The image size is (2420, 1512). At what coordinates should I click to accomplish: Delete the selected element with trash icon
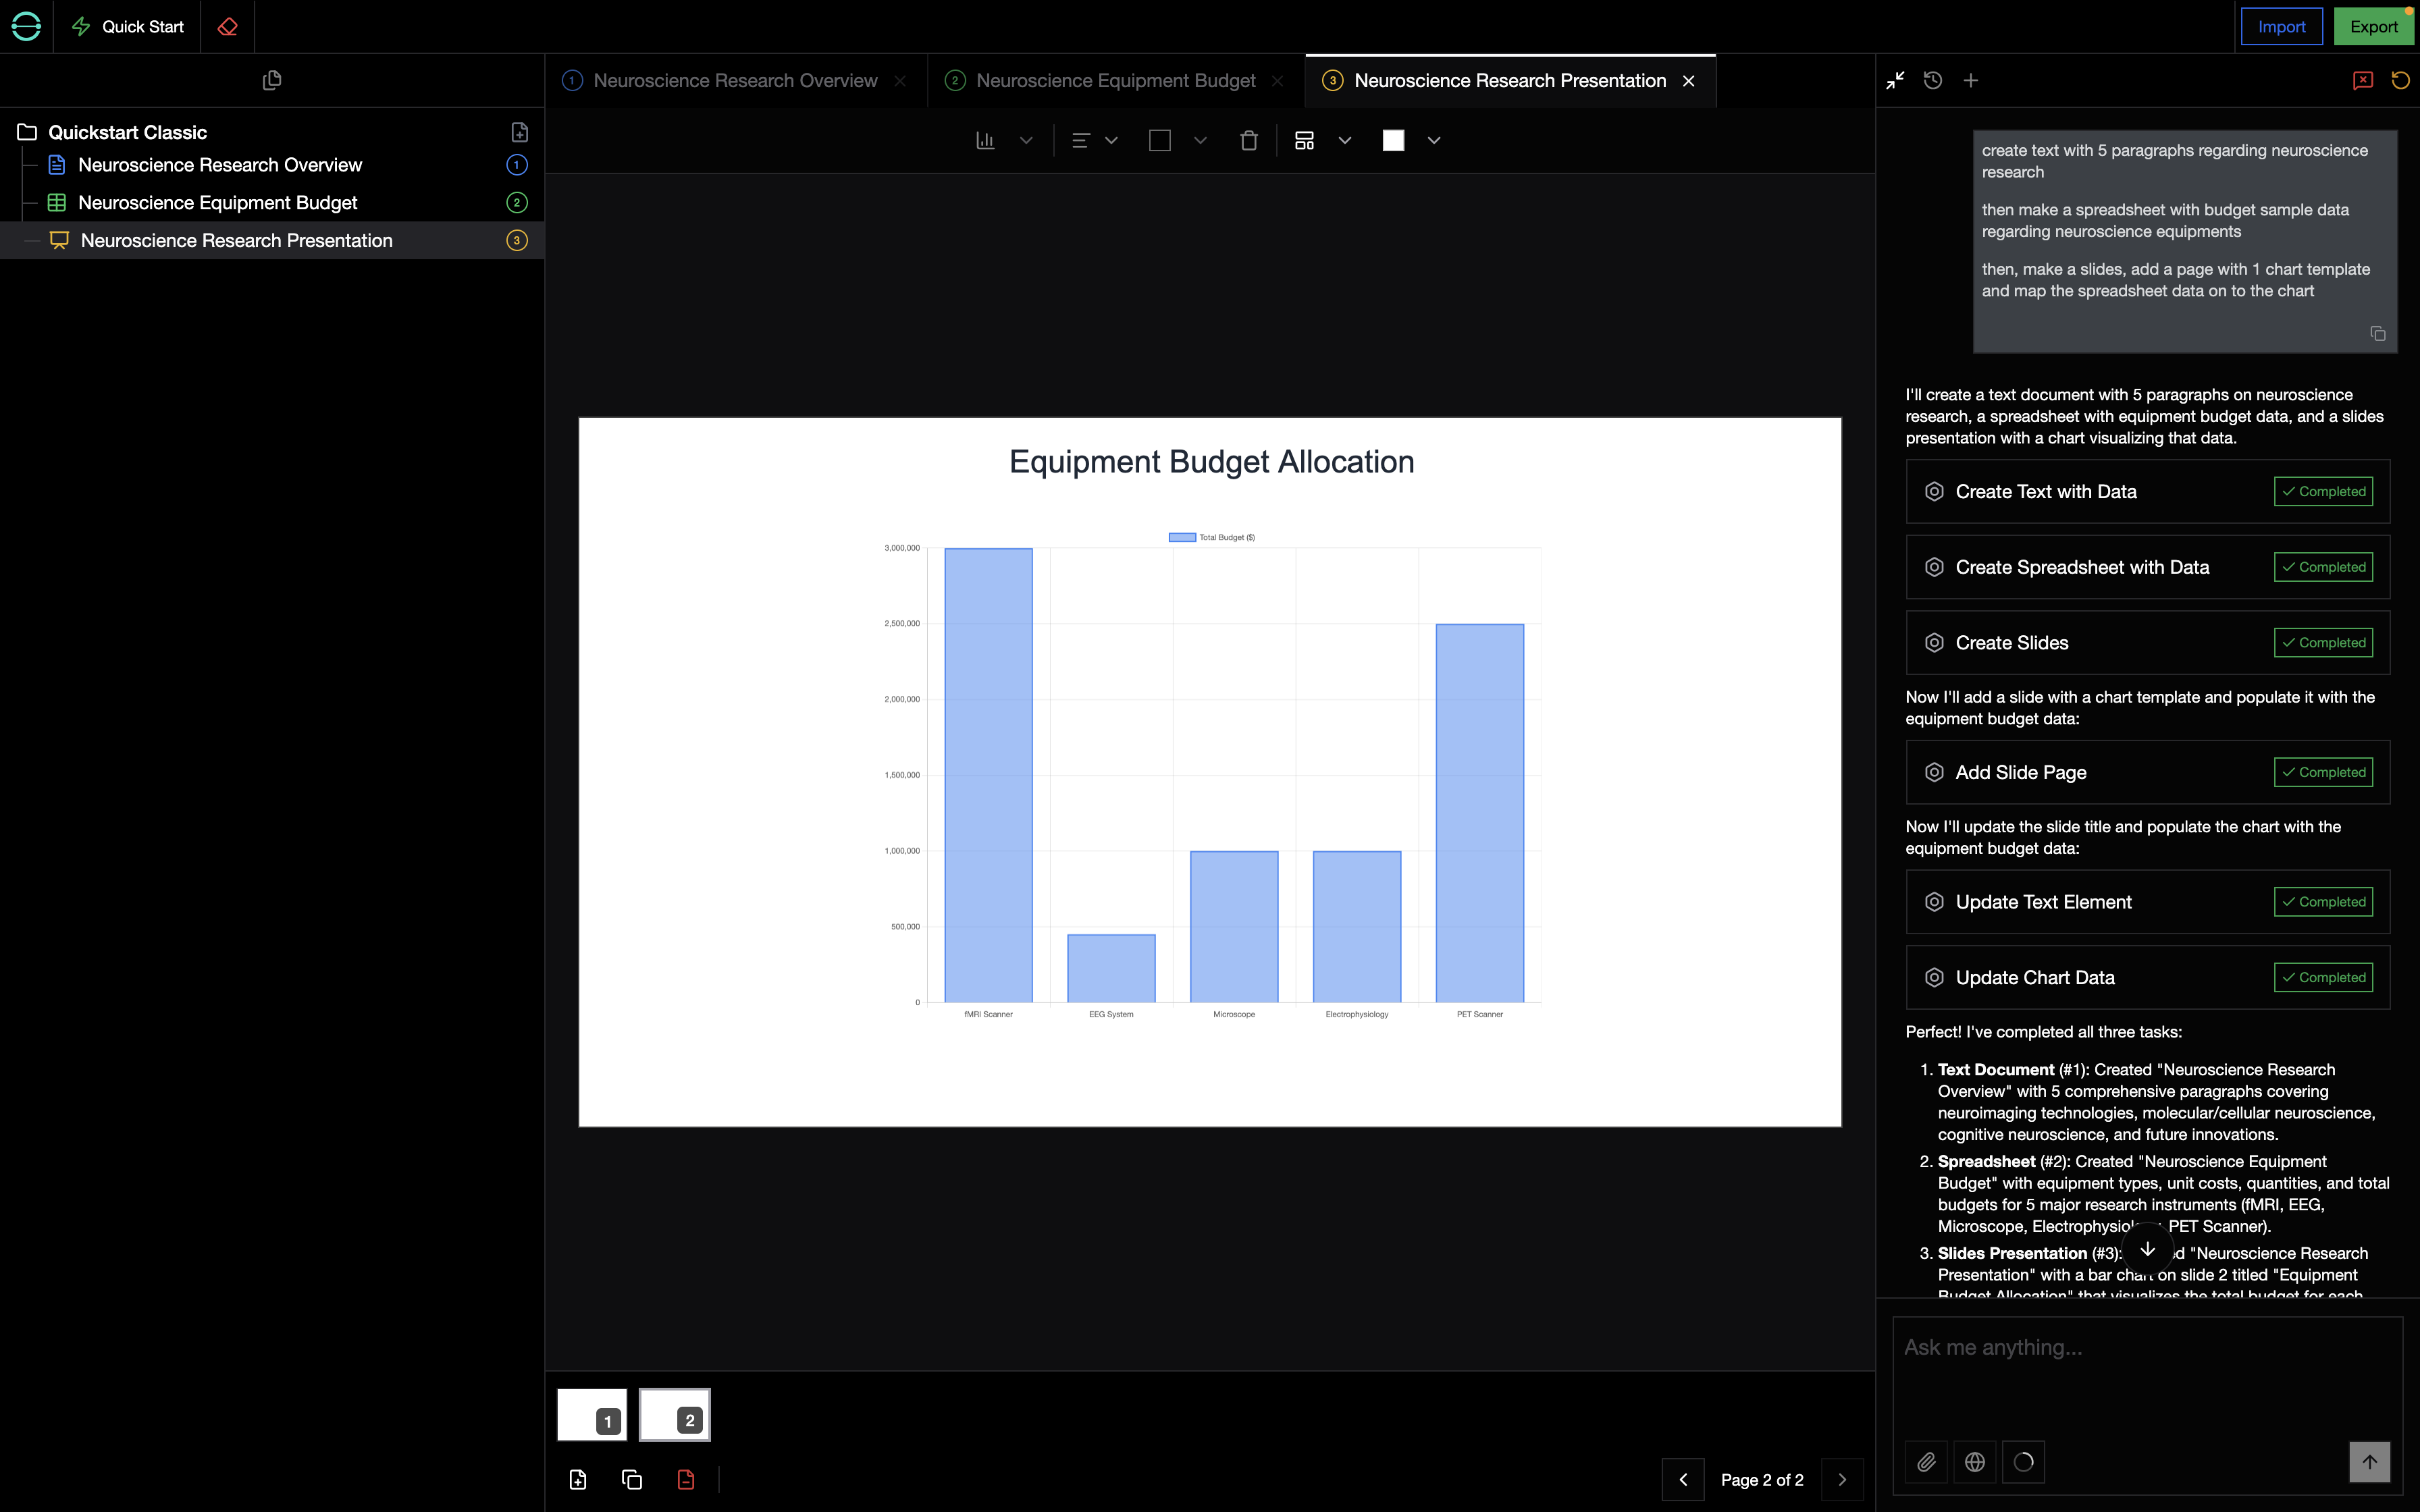point(1249,140)
